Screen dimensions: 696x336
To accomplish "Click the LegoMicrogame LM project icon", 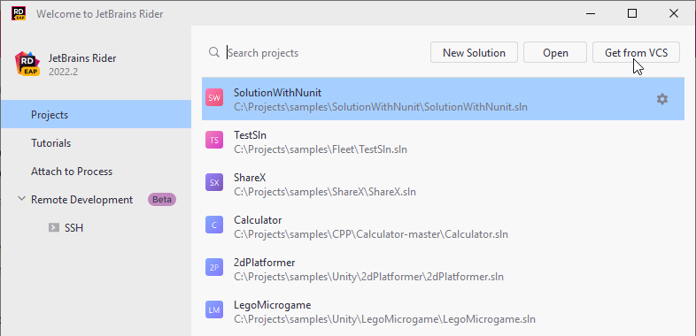I will coord(214,309).
